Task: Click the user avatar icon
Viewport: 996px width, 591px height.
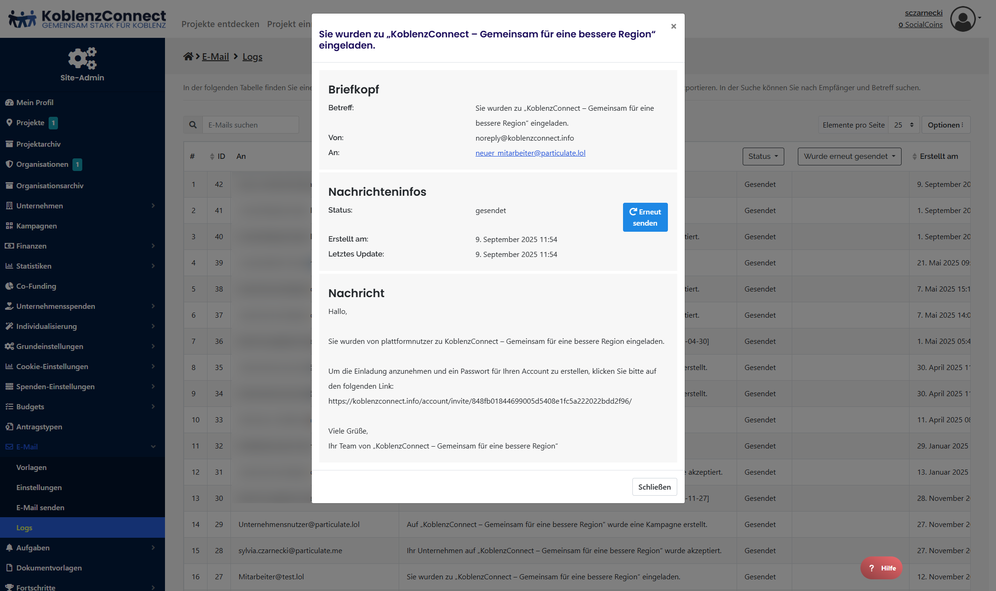Action: pos(962,19)
